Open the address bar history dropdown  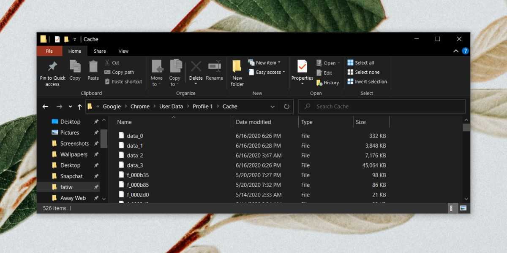point(273,107)
